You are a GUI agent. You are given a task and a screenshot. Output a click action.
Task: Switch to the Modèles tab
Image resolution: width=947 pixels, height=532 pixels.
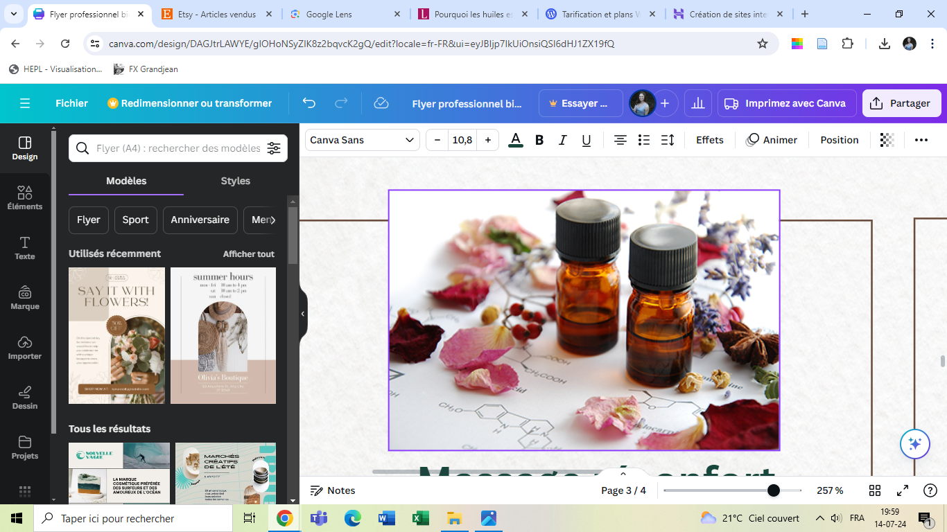126,181
